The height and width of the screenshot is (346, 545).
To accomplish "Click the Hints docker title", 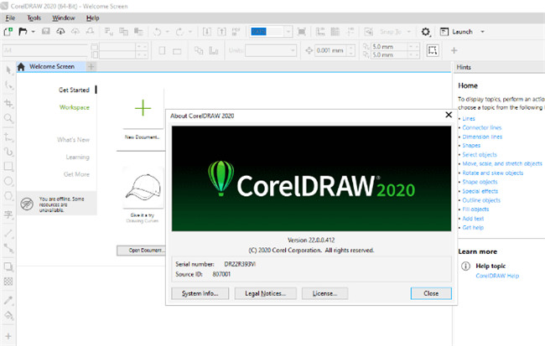I will 464,67.
